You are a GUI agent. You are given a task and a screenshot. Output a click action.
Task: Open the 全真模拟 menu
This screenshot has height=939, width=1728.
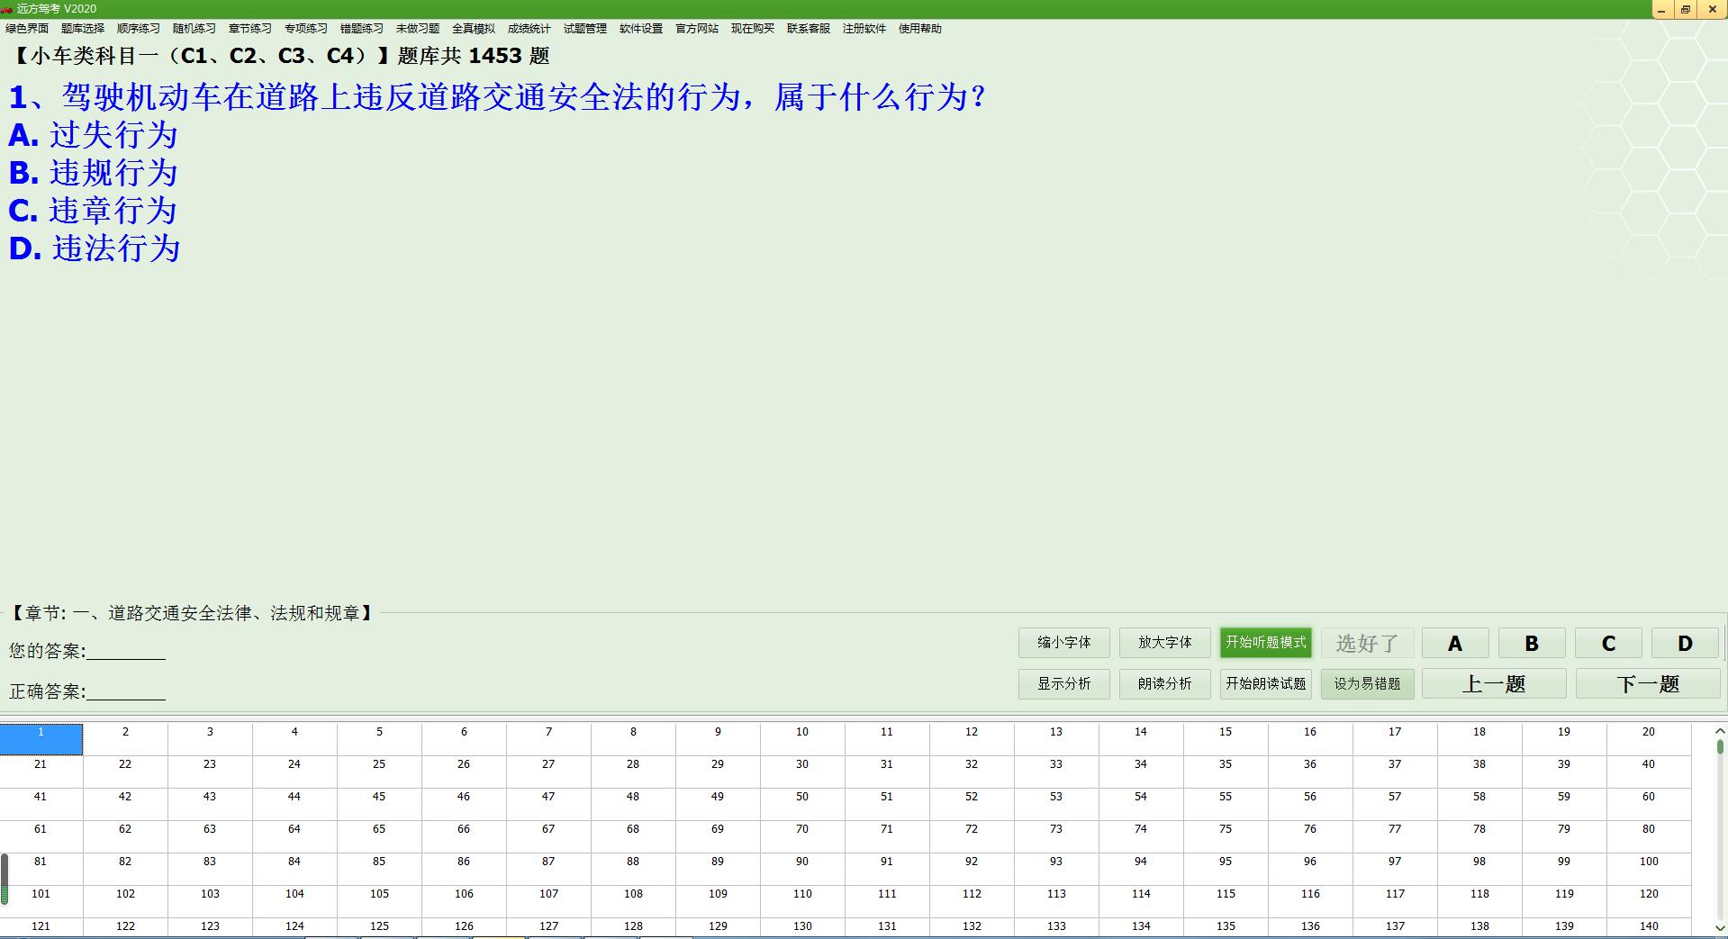474,29
